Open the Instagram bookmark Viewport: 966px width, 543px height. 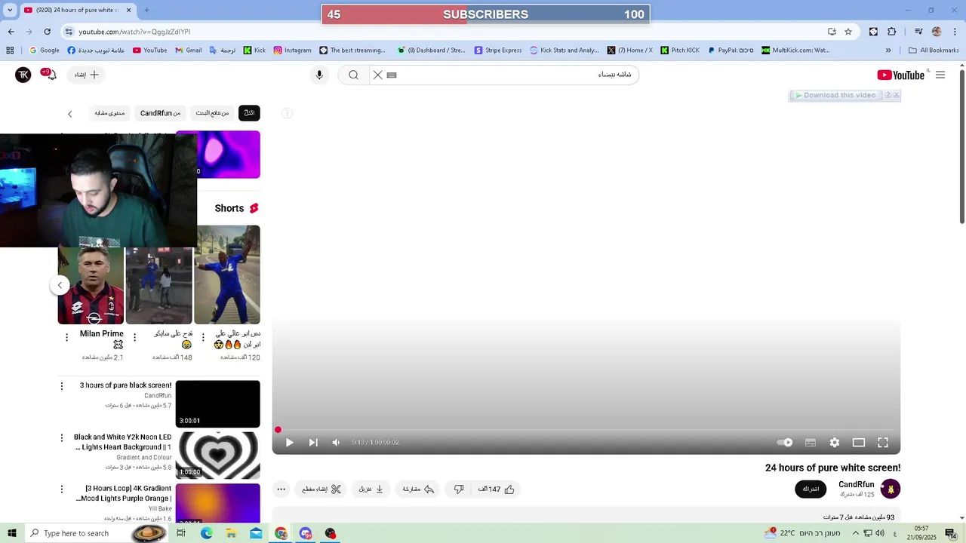(292, 51)
